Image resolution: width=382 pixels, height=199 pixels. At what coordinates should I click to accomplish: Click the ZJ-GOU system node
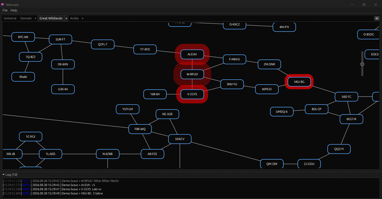tap(309, 164)
